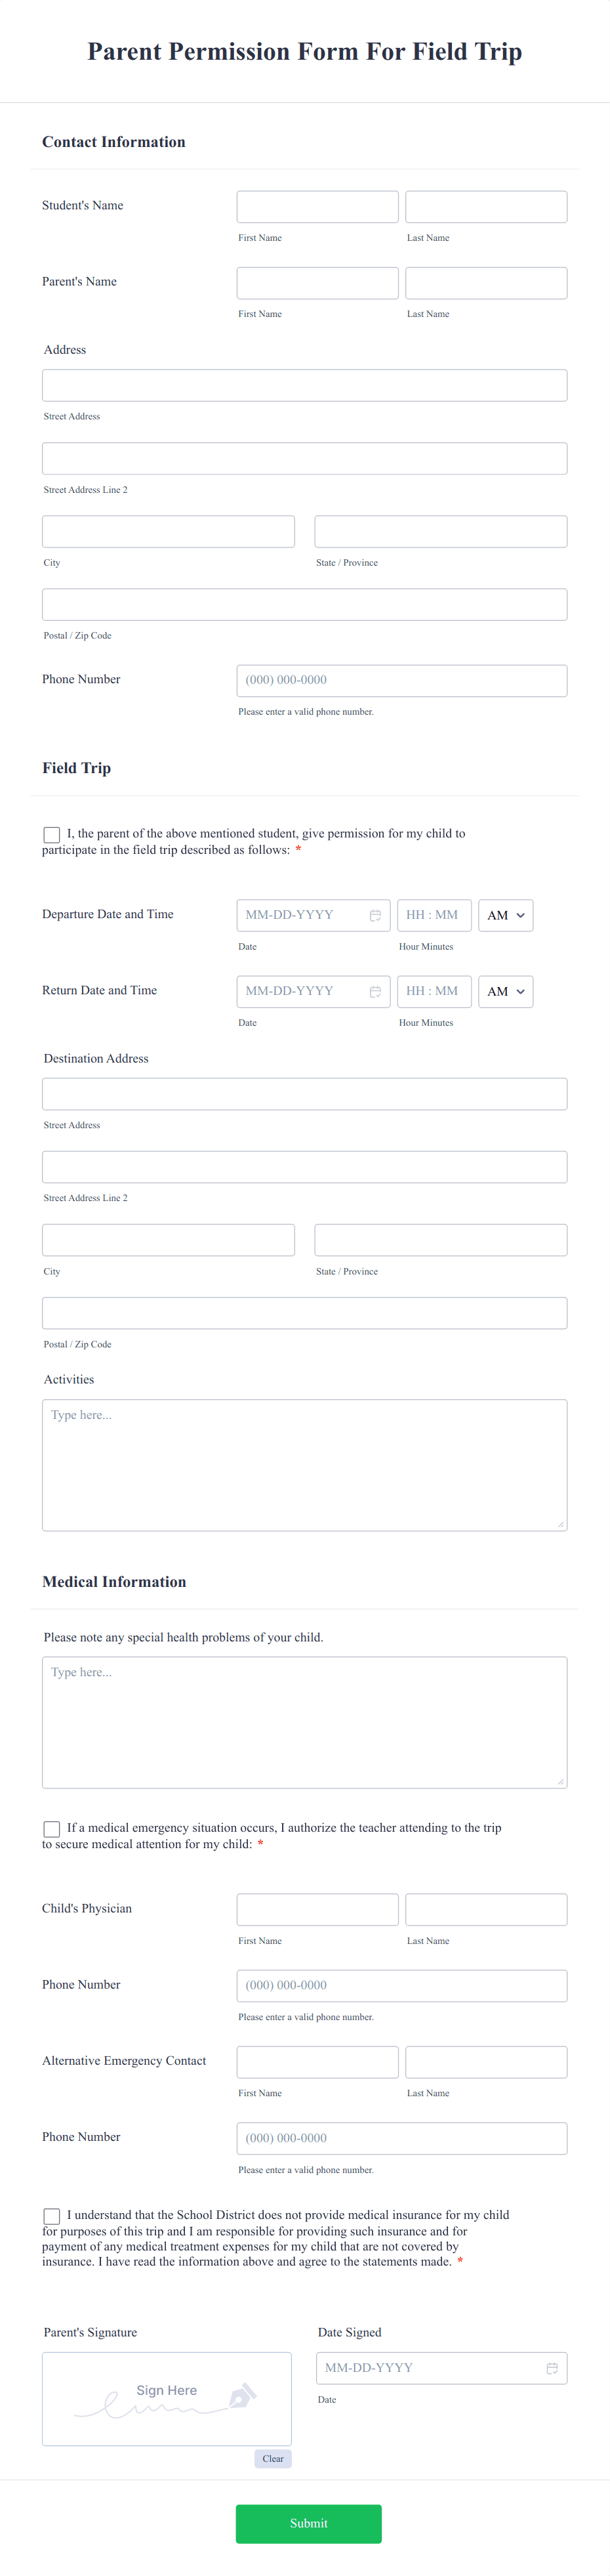Open the return time AM/PM dropdown
Viewport: 610px width, 2576px height.
pos(505,991)
